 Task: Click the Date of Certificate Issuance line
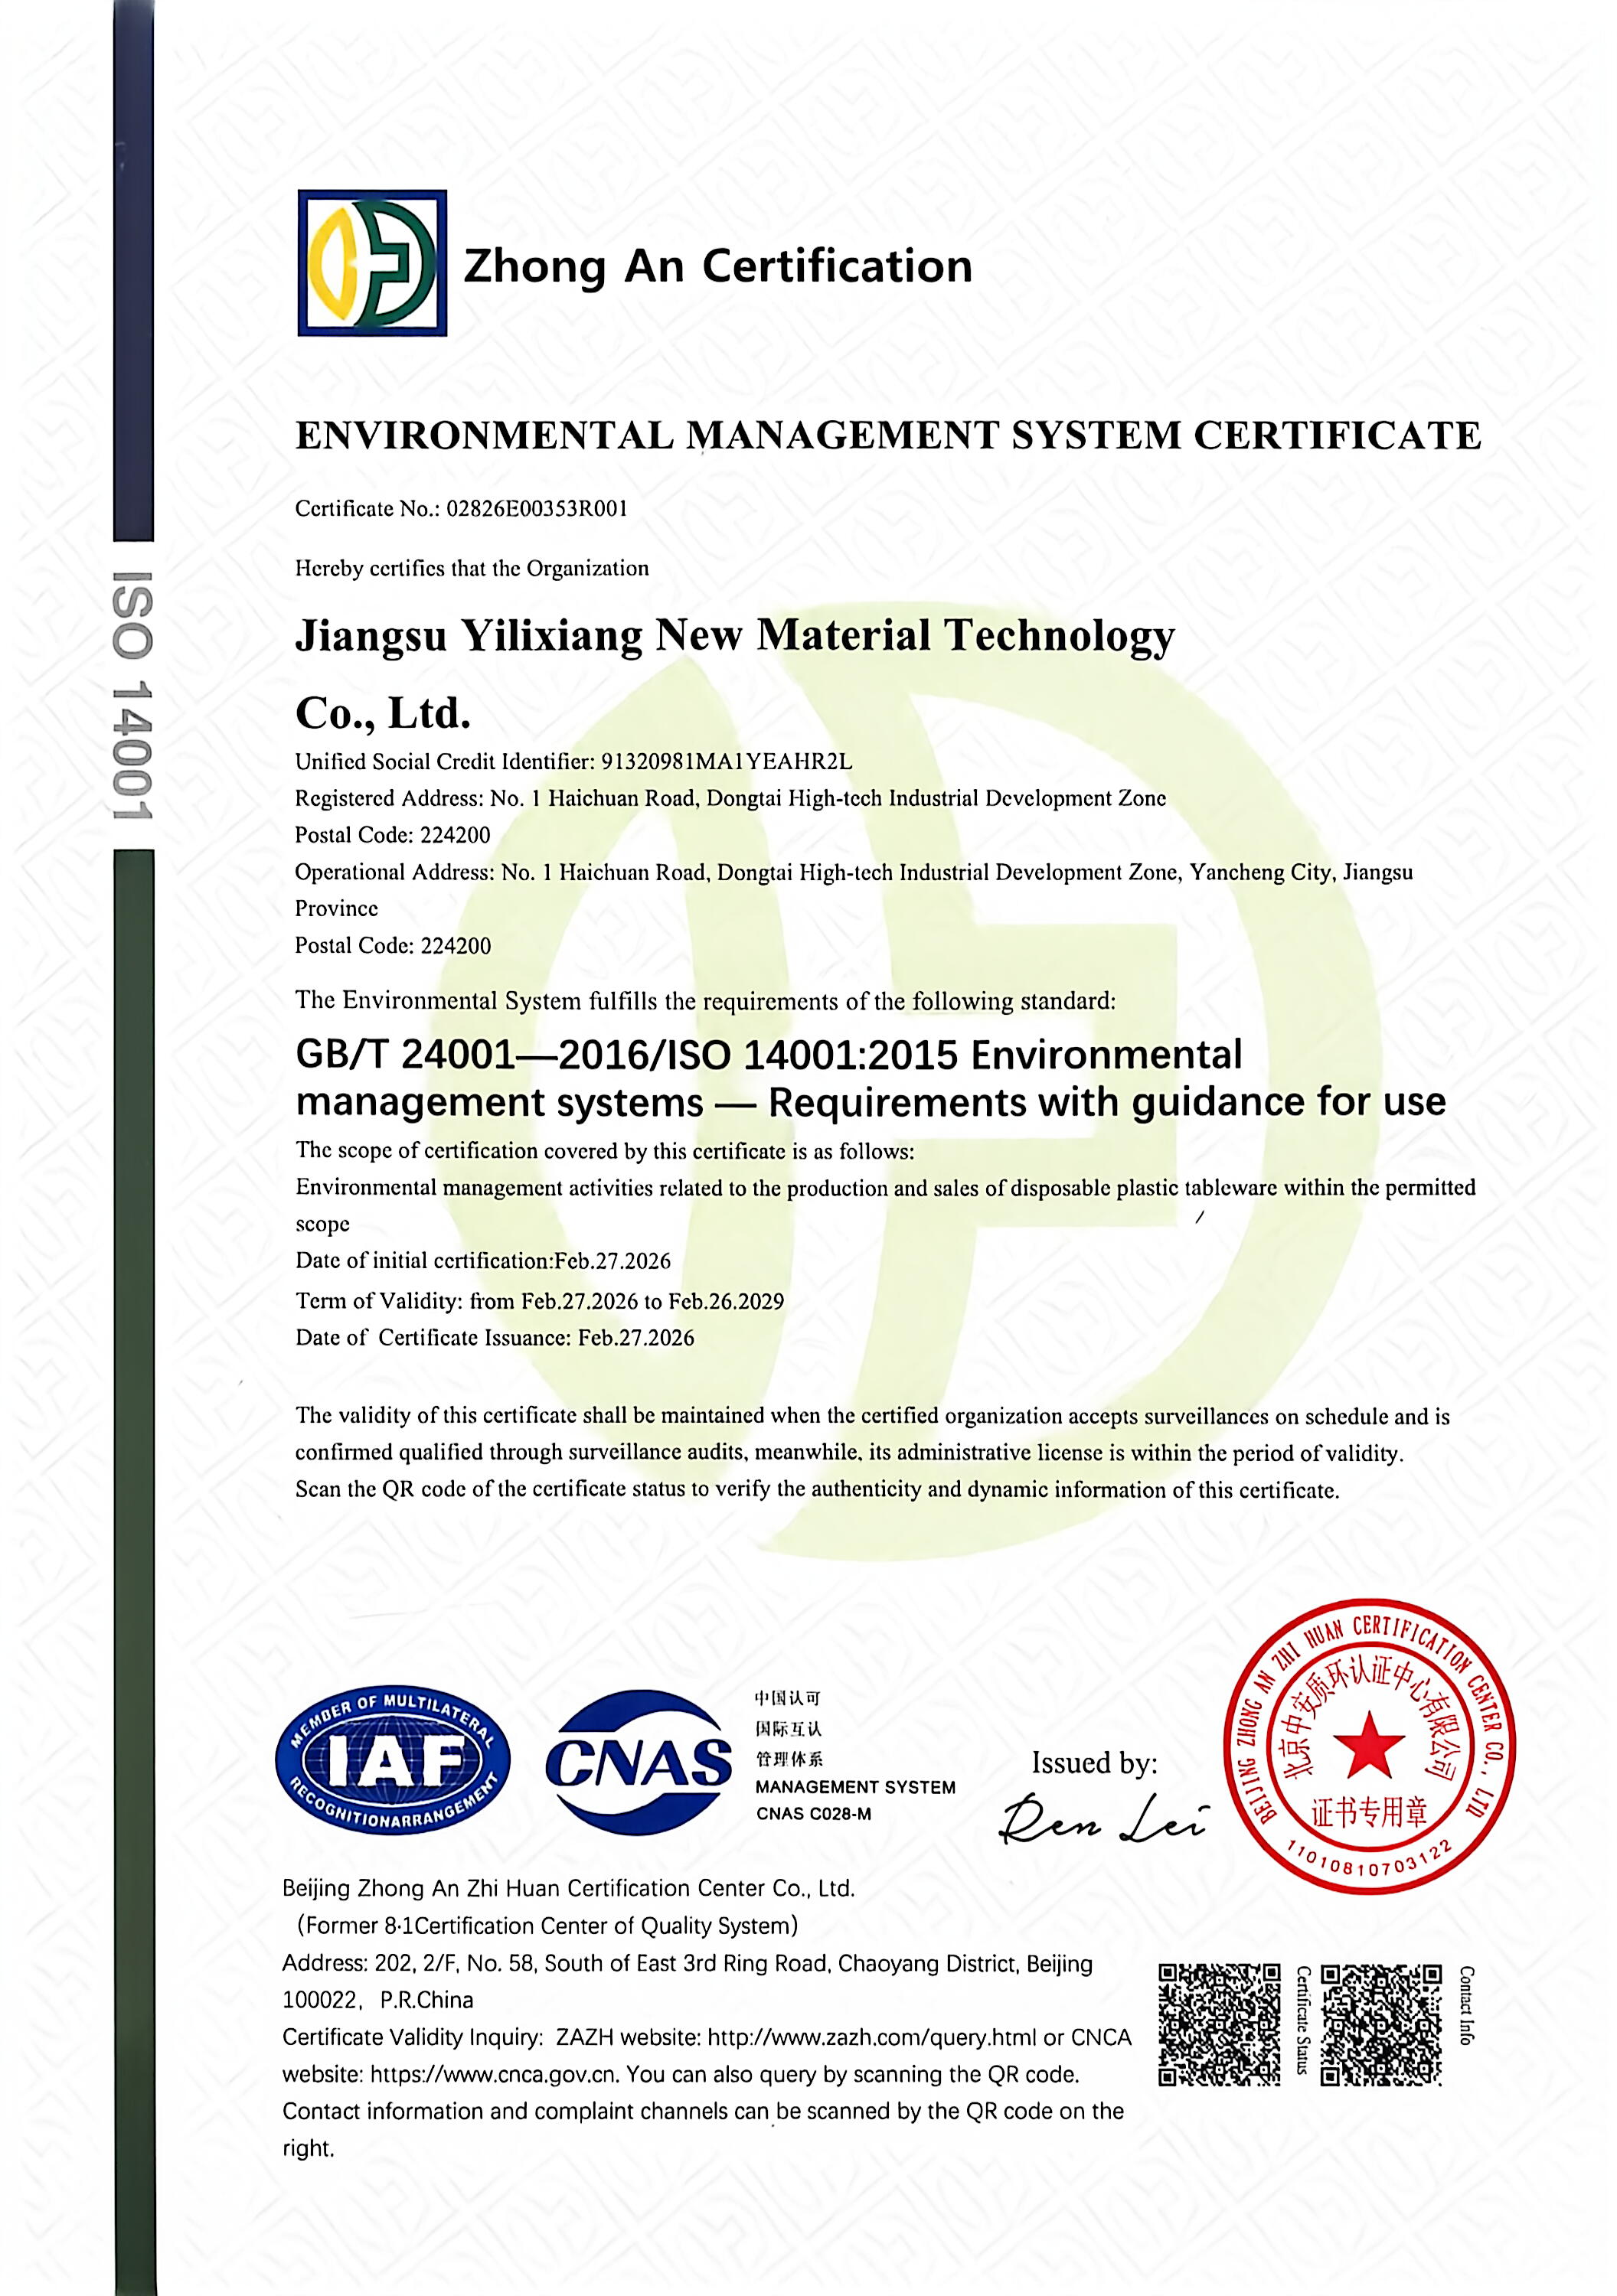495,1338
